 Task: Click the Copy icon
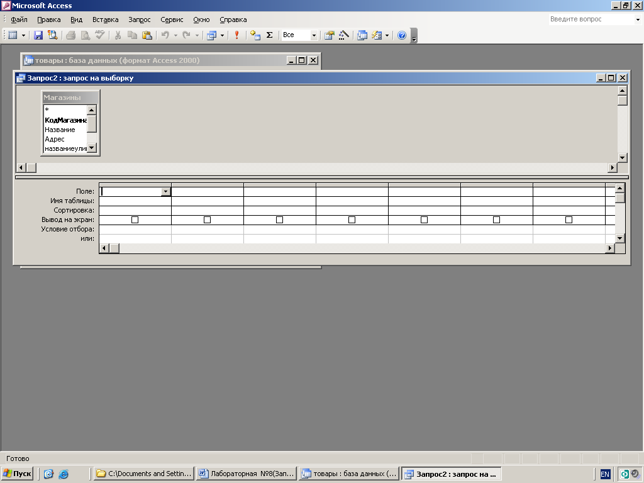pyautogui.click(x=132, y=35)
